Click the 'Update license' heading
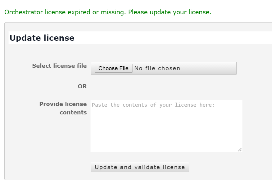272x180 pixels. 42,38
